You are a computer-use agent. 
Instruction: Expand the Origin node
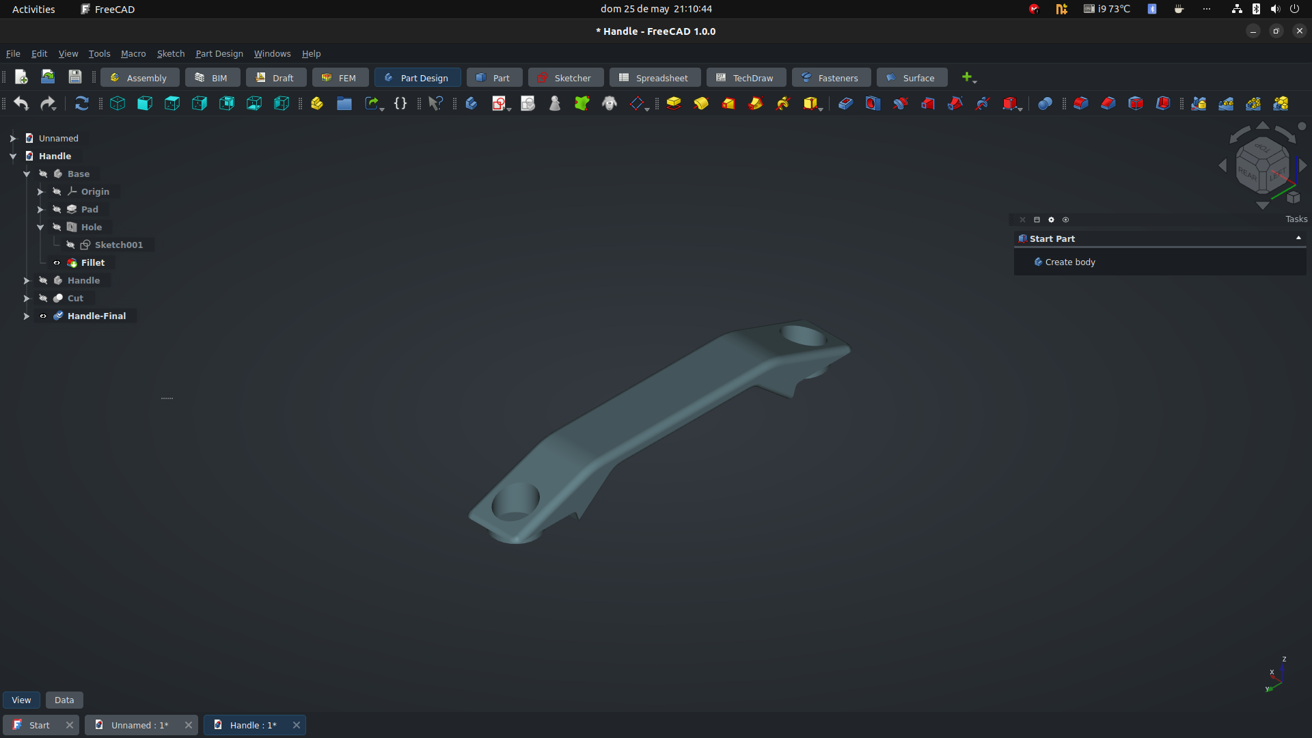click(40, 191)
